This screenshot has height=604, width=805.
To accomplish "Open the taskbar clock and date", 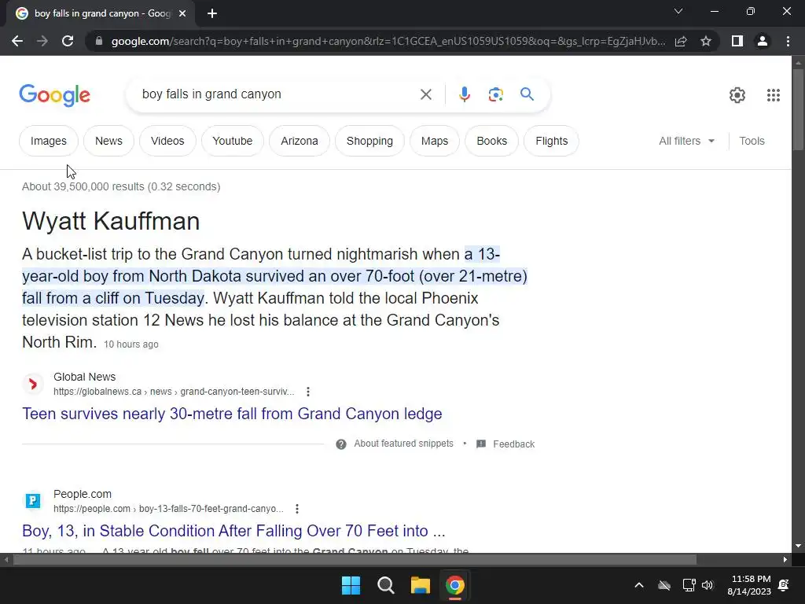I will 749,585.
